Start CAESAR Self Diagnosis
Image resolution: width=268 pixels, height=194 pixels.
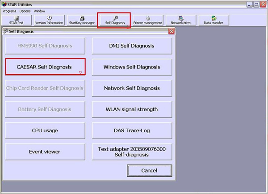pos(45,67)
